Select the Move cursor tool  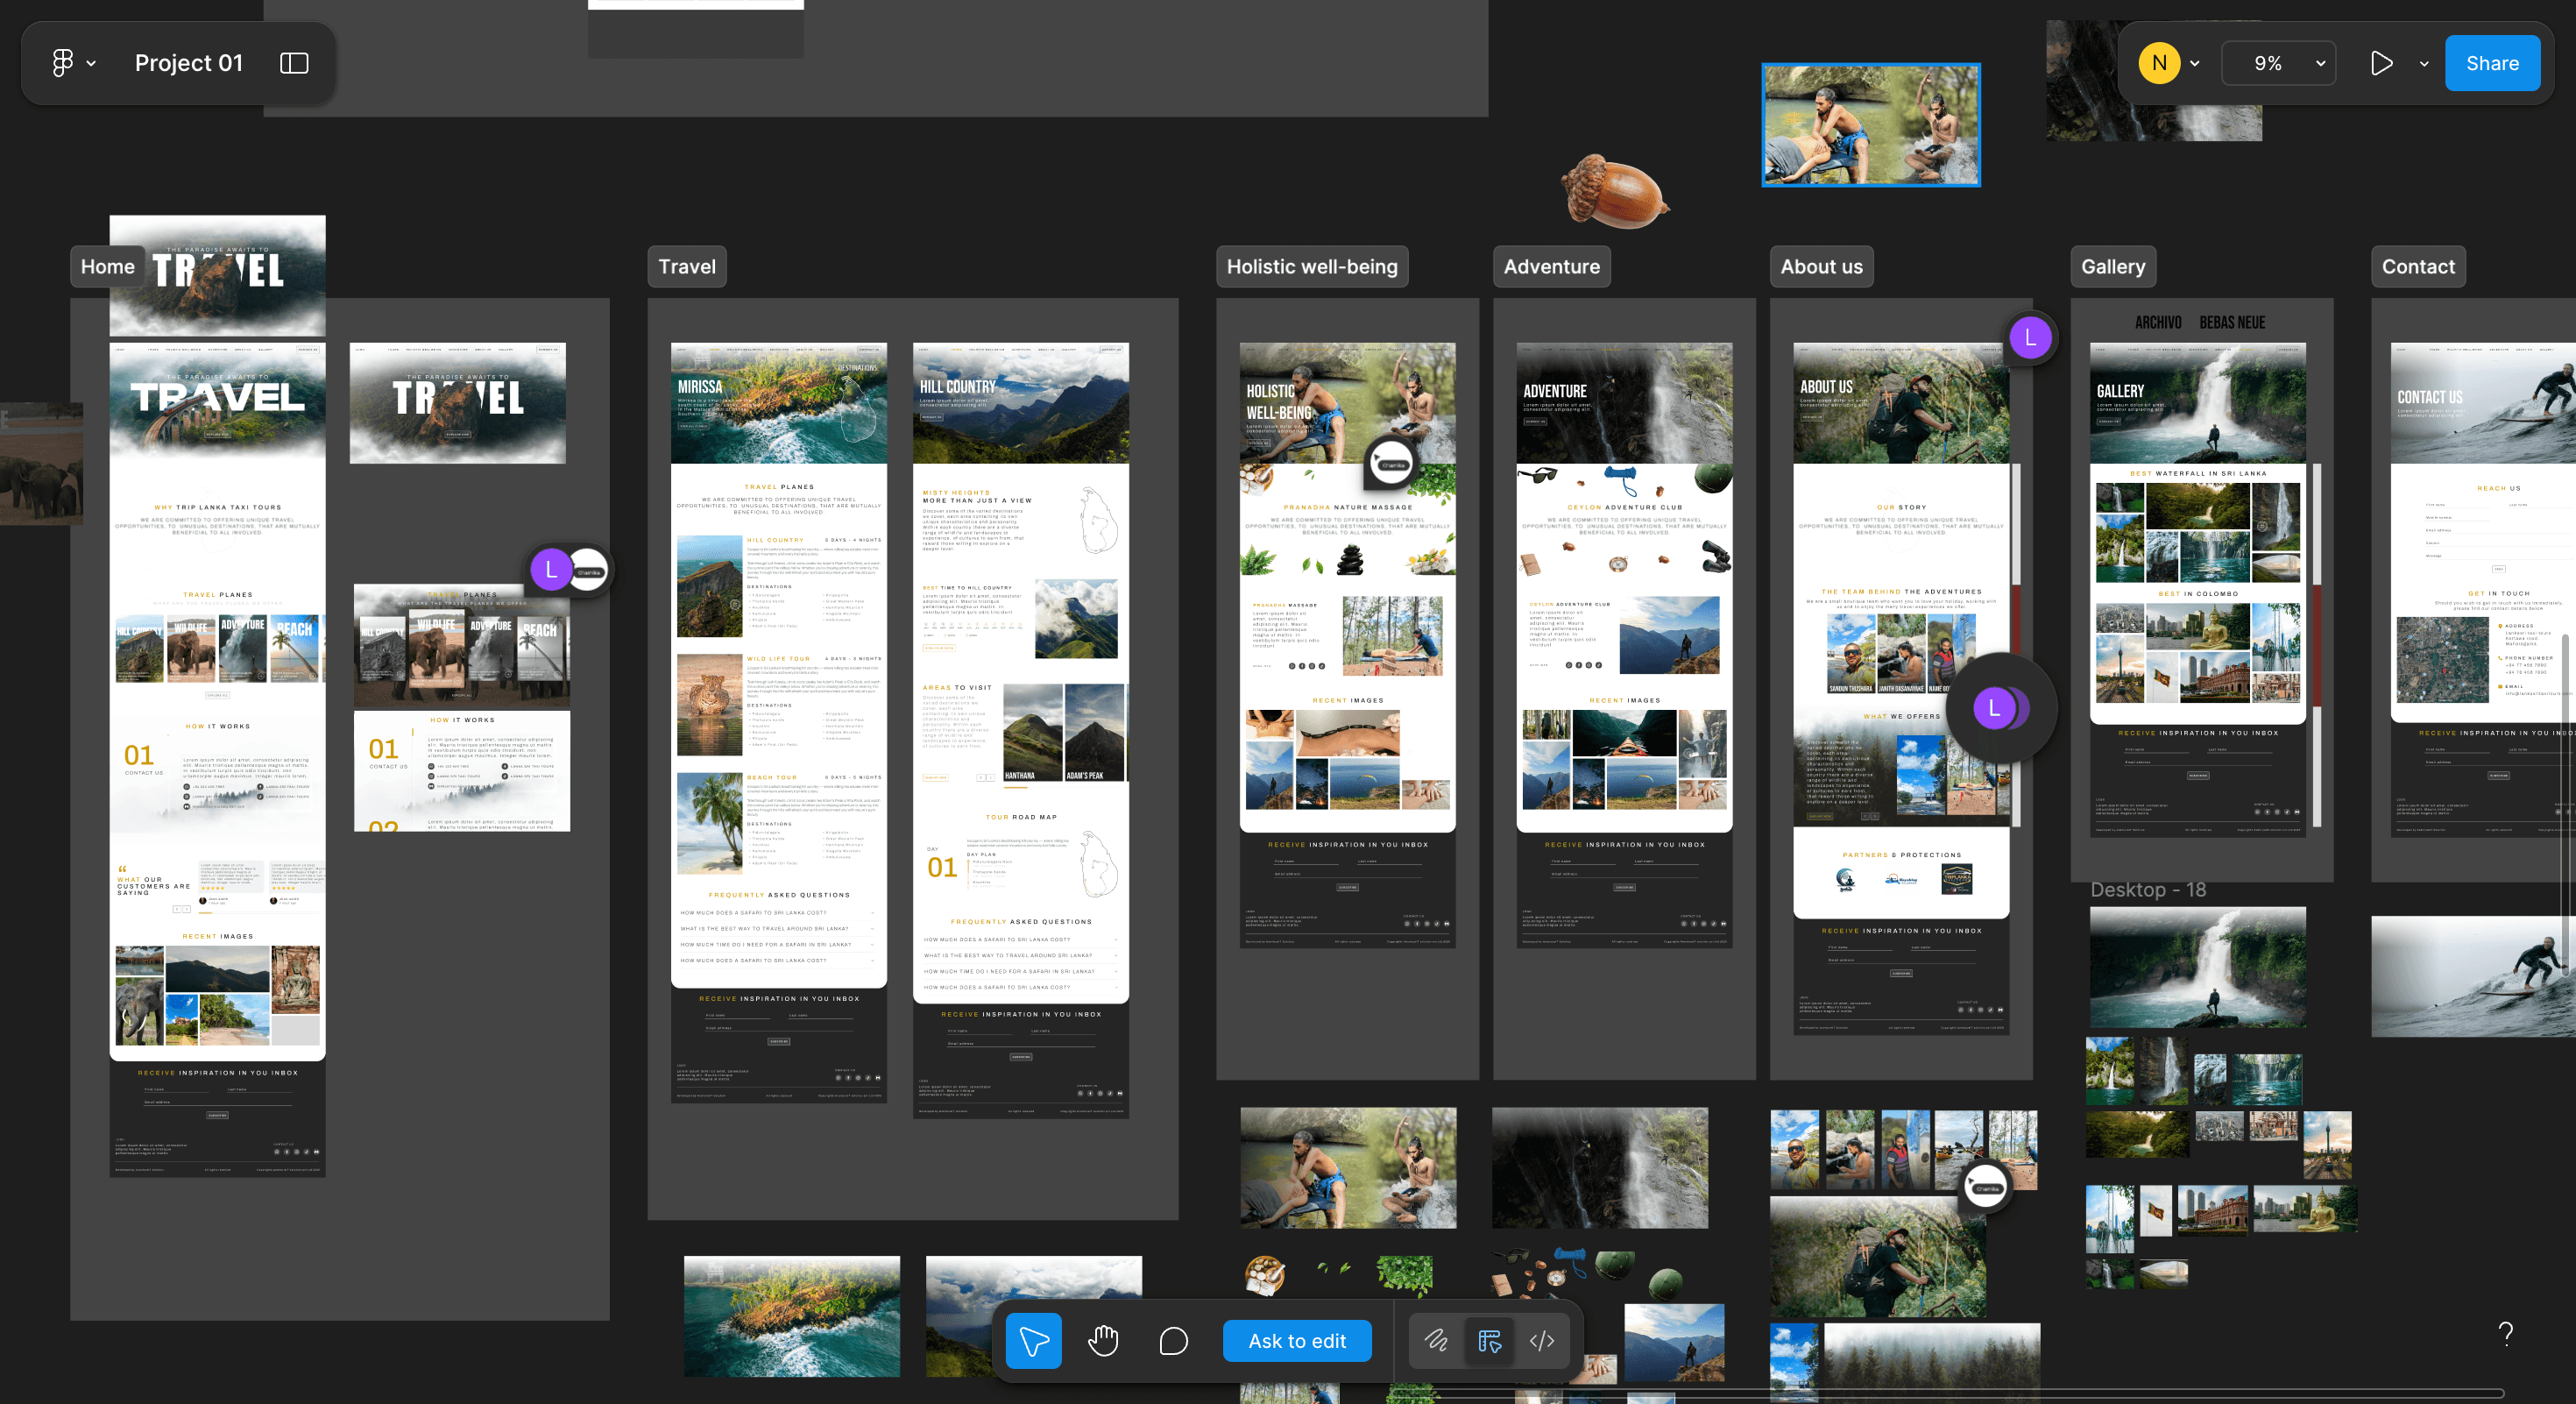point(1033,1341)
